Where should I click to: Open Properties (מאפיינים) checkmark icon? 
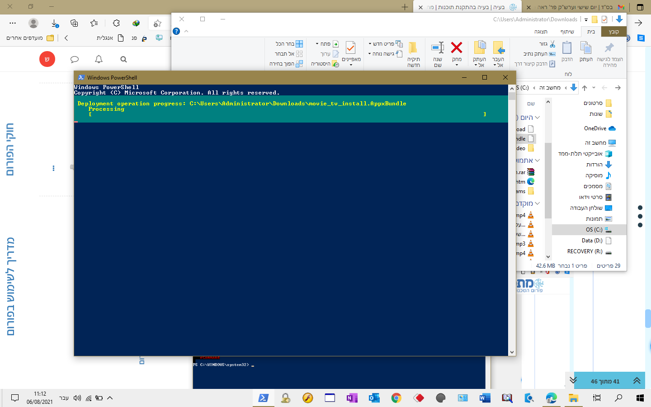click(351, 47)
